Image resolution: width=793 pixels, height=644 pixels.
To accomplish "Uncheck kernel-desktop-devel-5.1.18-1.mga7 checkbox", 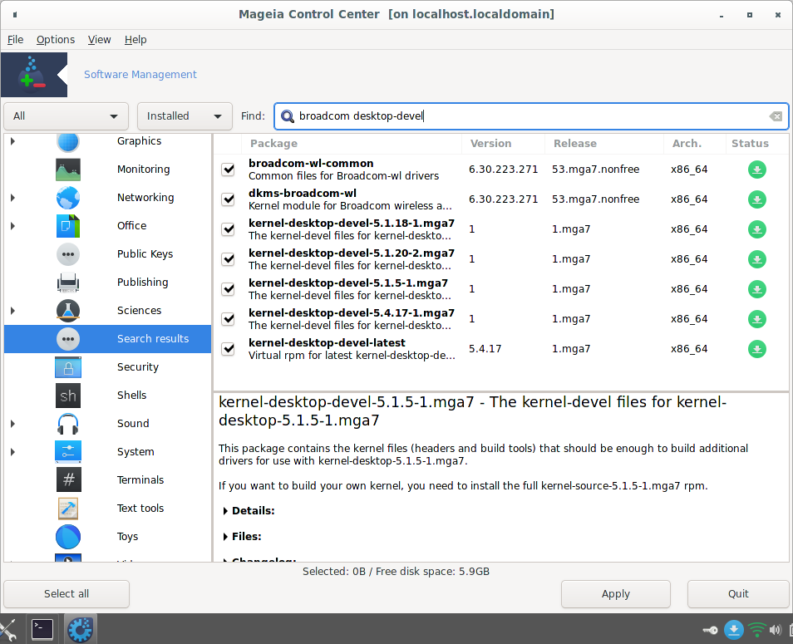I will click(x=228, y=229).
